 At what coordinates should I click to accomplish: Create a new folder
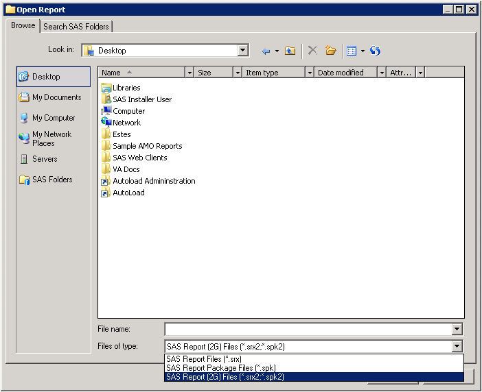(331, 51)
